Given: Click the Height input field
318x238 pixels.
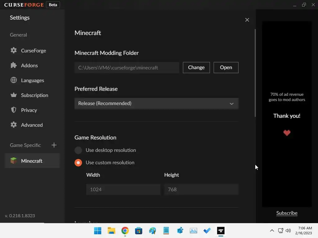Looking at the screenshot, I should (201, 189).
